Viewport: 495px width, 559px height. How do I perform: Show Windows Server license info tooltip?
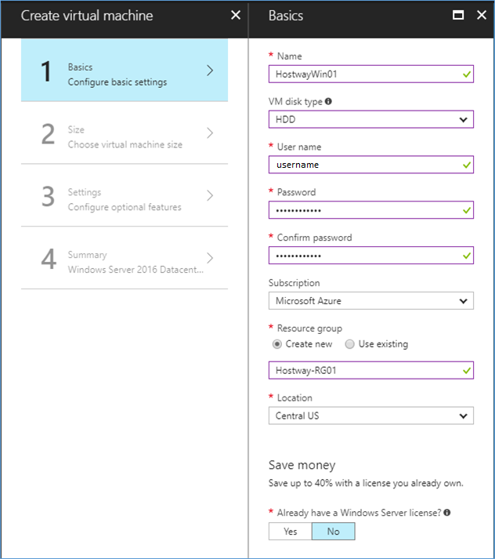(x=447, y=512)
